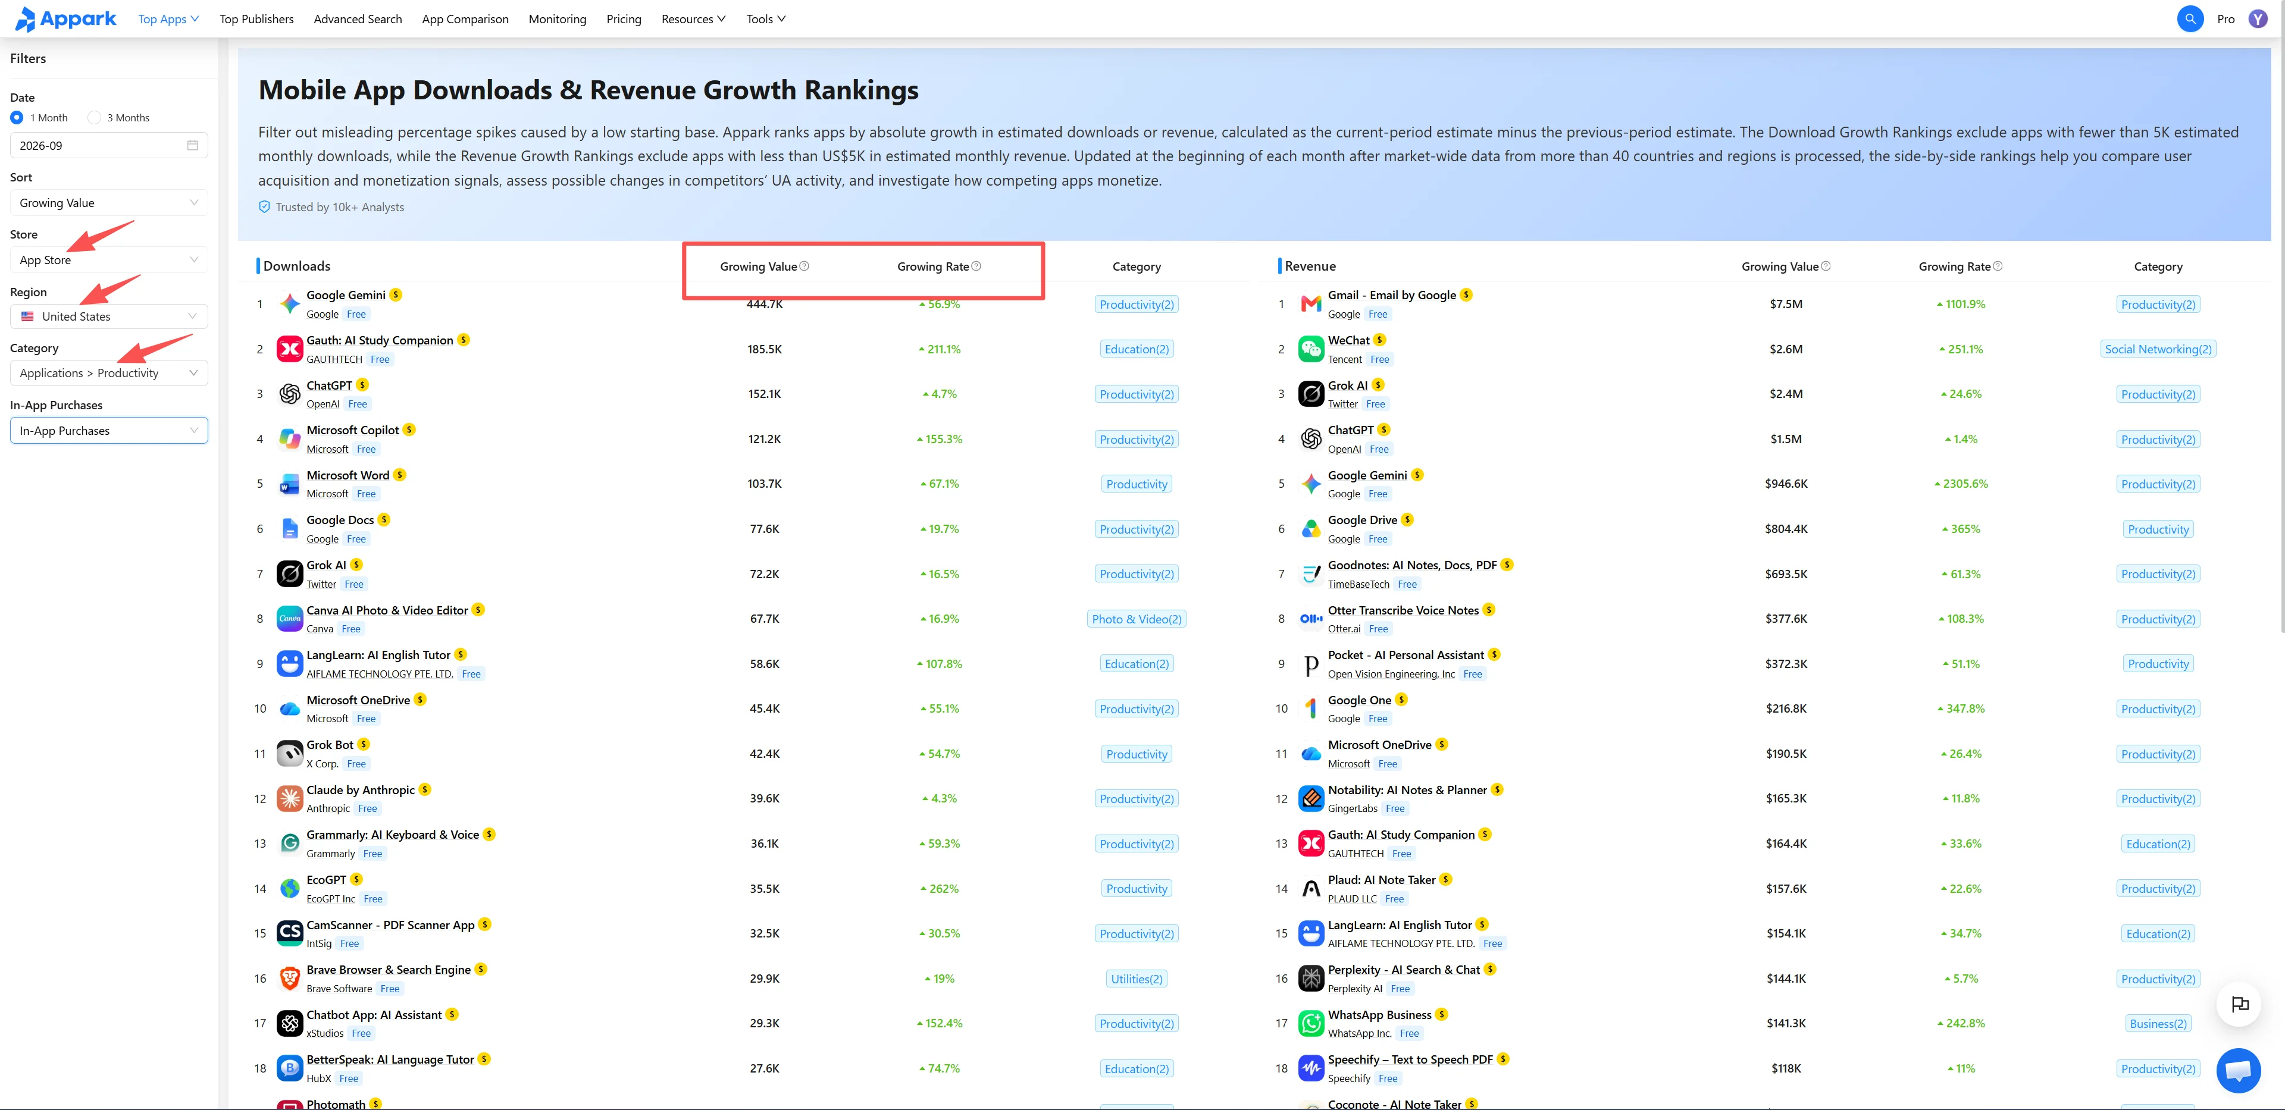Click the feedback flag floating button
This screenshot has width=2285, height=1110.
(x=2239, y=1005)
